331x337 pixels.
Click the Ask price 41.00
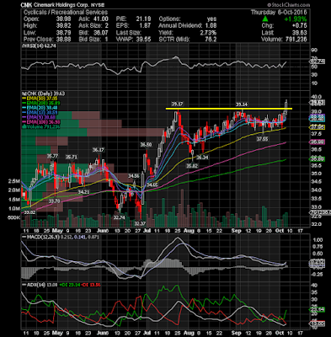click(100, 19)
